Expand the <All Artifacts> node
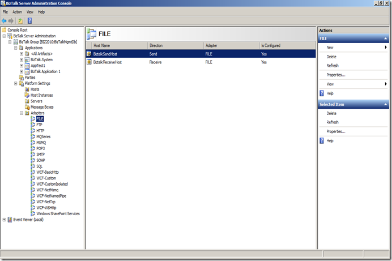The image size is (392, 261). (x=22, y=54)
